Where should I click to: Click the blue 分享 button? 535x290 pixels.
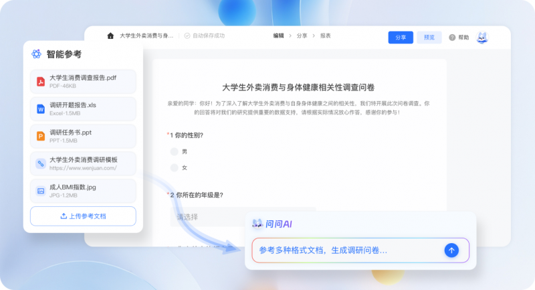(401, 38)
